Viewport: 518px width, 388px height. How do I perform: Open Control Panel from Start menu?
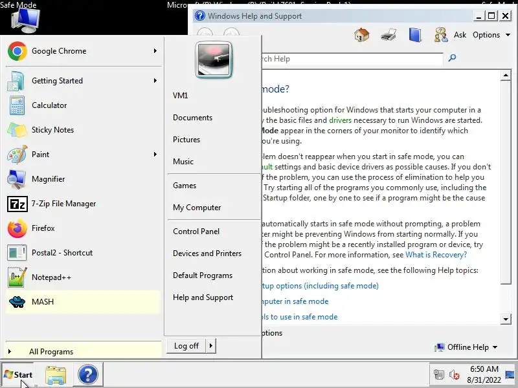(x=196, y=232)
